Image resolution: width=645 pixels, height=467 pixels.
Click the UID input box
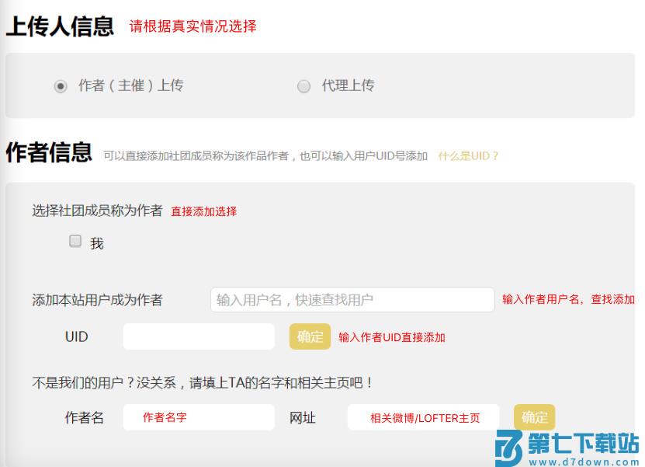(x=199, y=336)
